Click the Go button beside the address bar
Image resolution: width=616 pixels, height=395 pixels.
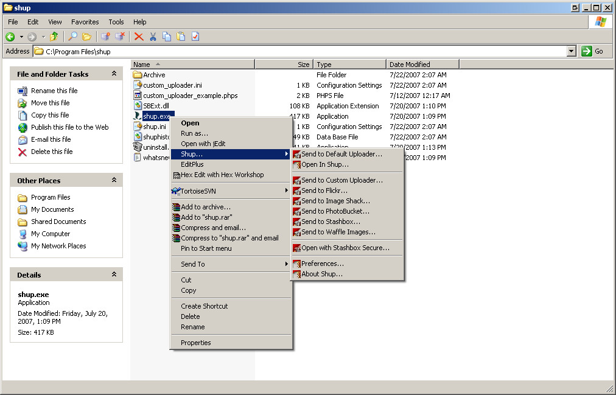[593, 52]
